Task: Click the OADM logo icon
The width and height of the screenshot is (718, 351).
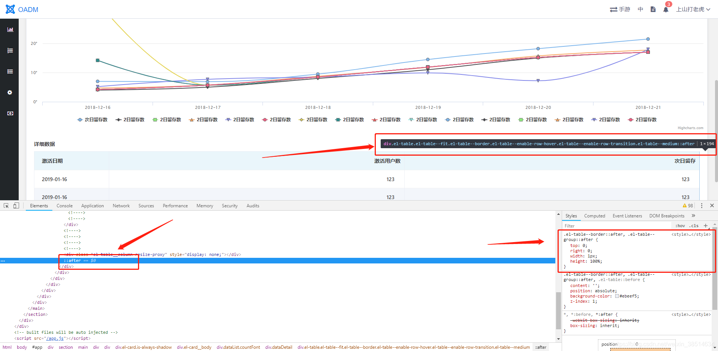Action: (x=10, y=9)
